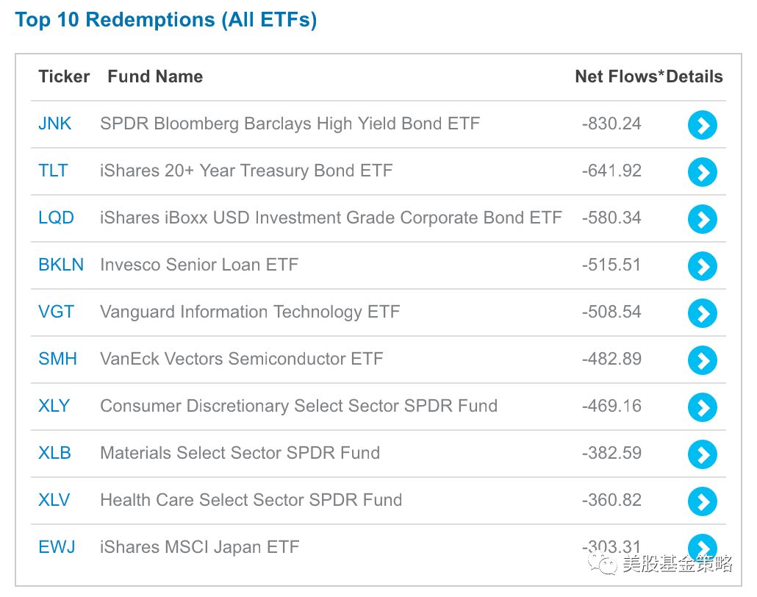The width and height of the screenshot is (757, 597).
Task: Open details arrow for JNK row
Action: click(x=702, y=125)
